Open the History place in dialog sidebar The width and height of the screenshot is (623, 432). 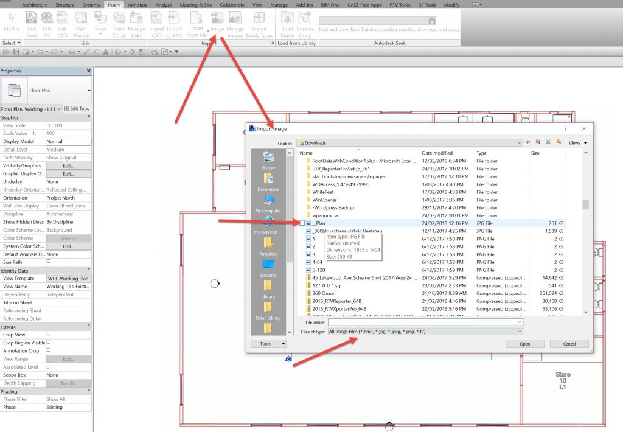coord(268,159)
